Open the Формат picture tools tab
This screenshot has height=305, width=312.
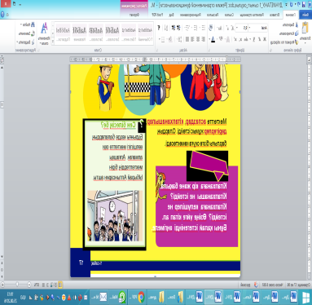(134, 15)
